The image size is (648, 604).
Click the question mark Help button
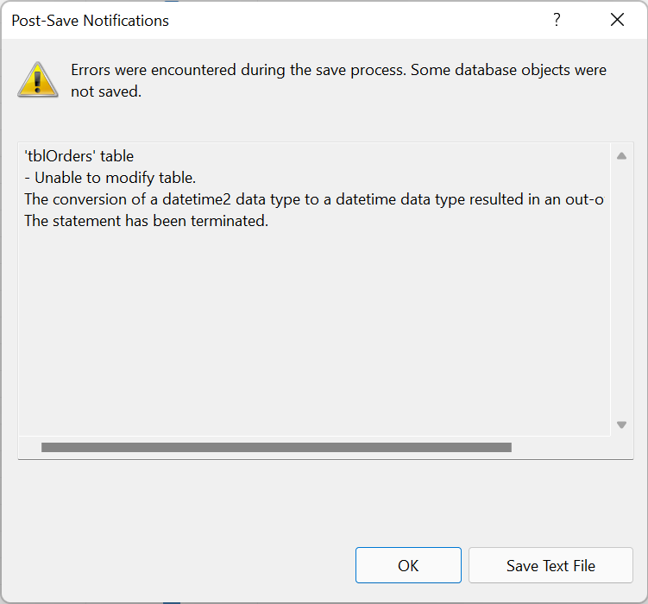(557, 20)
